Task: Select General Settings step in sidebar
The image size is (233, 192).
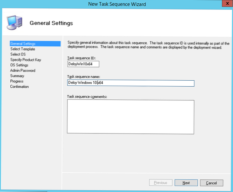Action: pos(23,44)
